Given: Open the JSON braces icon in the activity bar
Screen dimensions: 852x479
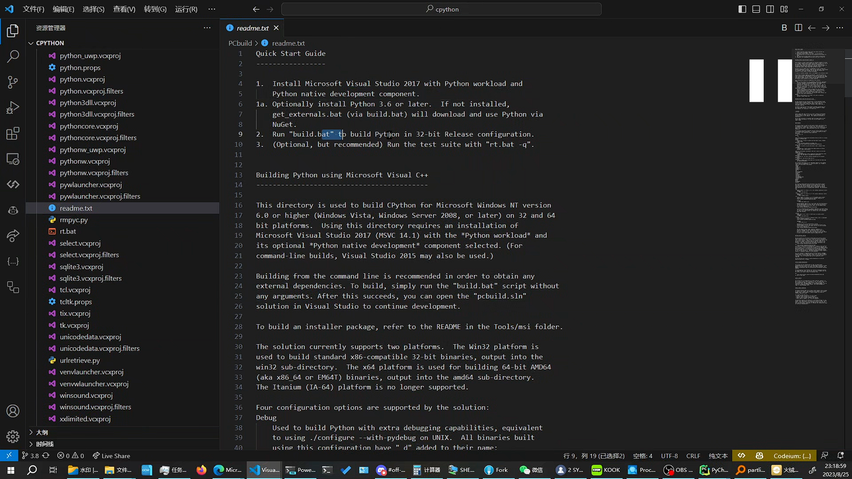Looking at the screenshot, I should (12, 261).
